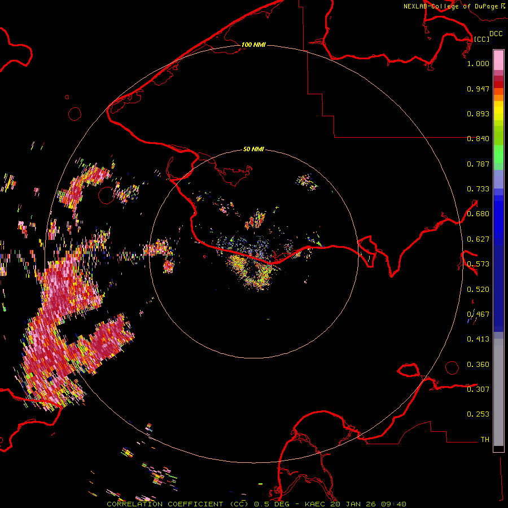Viewport: 508px width, 508px height.
Task: Click the 0.253 color scale value
Action: 478,414
